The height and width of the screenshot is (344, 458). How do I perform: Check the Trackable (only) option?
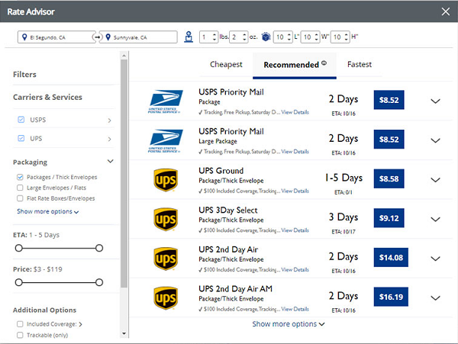[20, 335]
